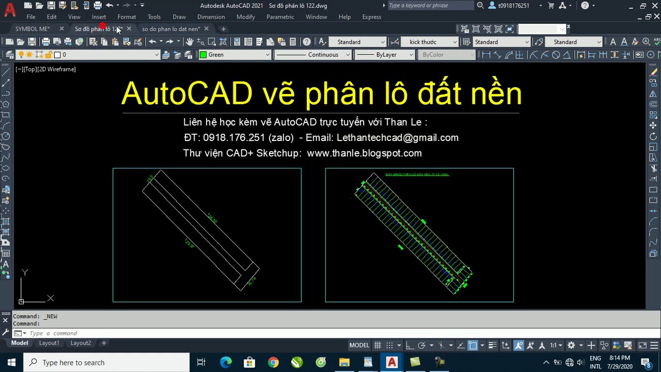Switch to the Layout1 tab

49,343
